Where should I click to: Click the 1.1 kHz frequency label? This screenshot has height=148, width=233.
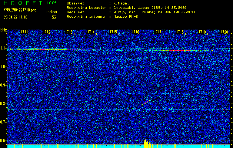(x=3, y=48)
